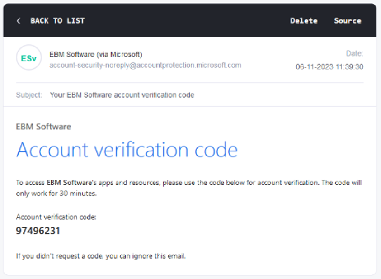The width and height of the screenshot is (381, 279).
Task: View the email Source
Action: pos(348,21)
